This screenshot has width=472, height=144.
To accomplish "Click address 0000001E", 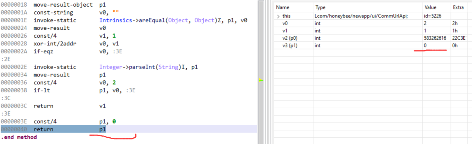I will coord(14,20).
